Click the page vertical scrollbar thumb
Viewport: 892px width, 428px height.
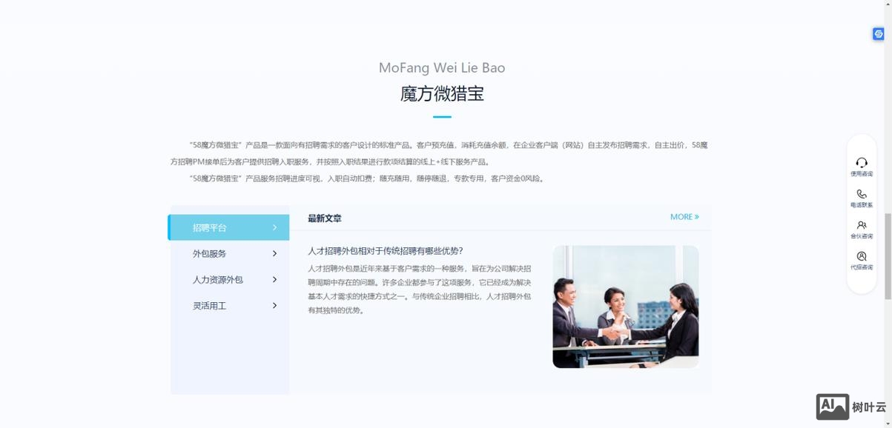(x=888, y=256)
